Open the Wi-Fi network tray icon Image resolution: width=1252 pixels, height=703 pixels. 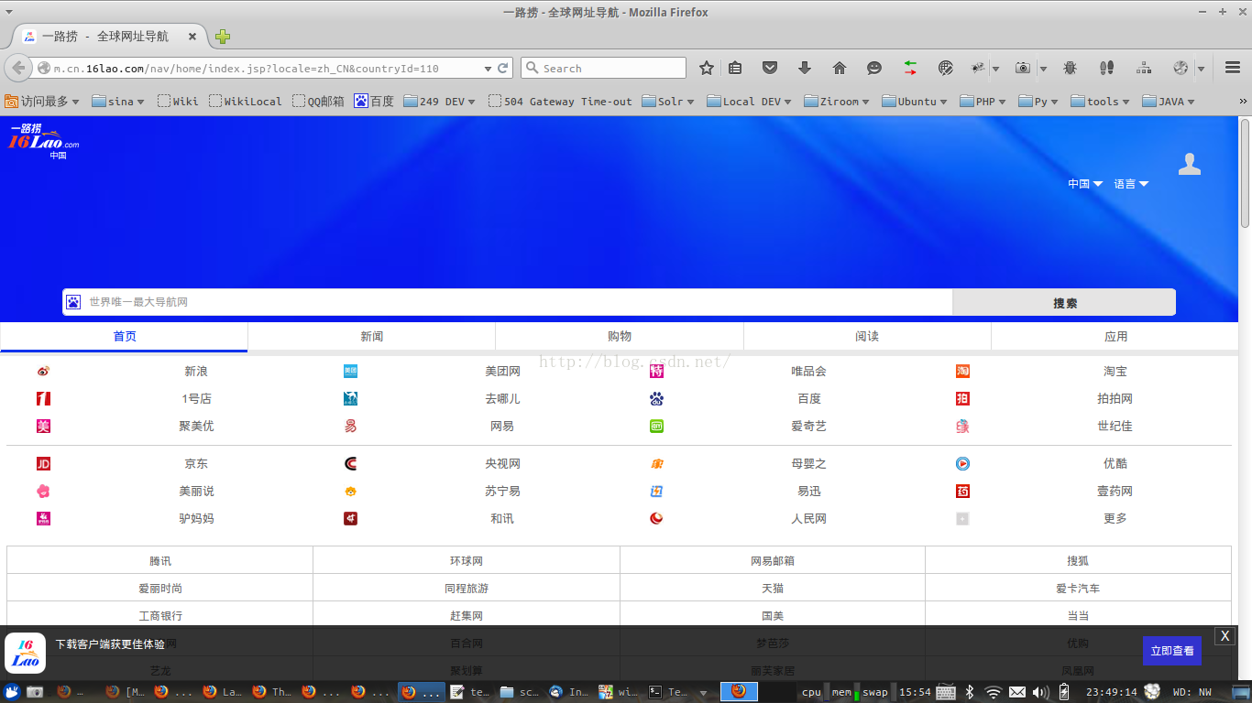[x=994, y=692]
